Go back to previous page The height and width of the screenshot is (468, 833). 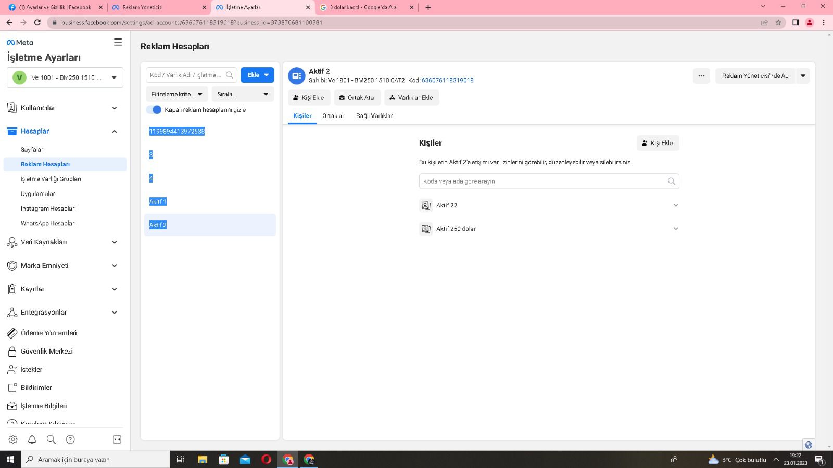pyautogui.click(x=9, y=22)
